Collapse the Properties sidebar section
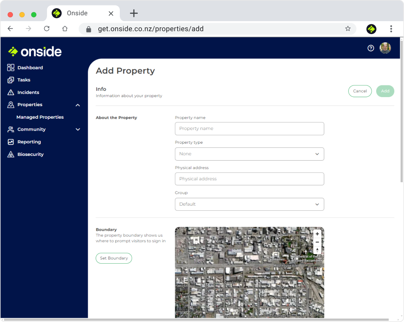The image size is (404, 322). click(x=78, y=105)
